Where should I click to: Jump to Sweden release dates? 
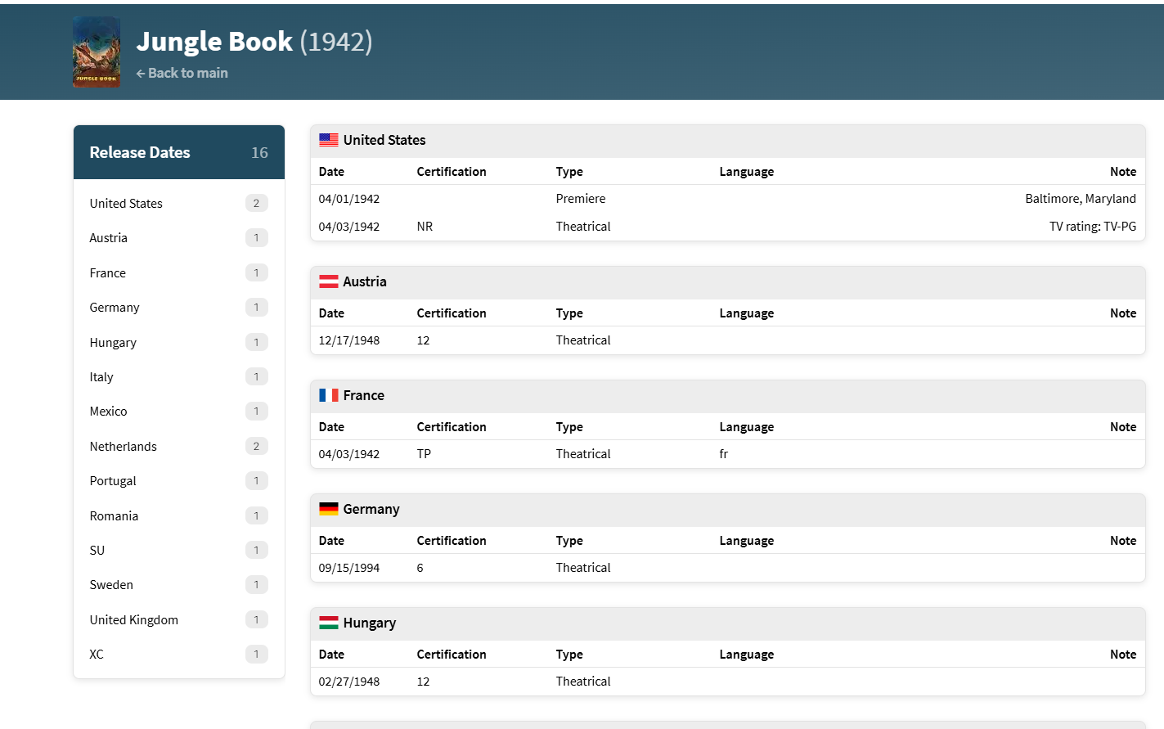[x=111, y=585]
